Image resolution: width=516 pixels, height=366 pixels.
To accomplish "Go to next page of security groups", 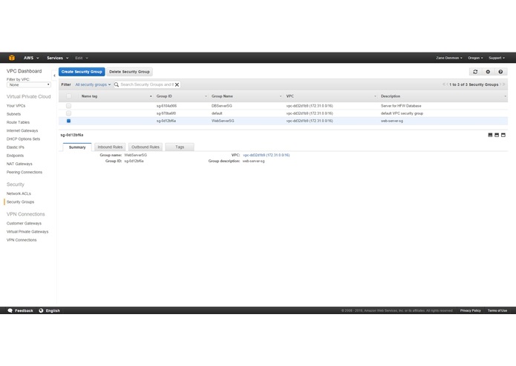I will coord(501,84).
